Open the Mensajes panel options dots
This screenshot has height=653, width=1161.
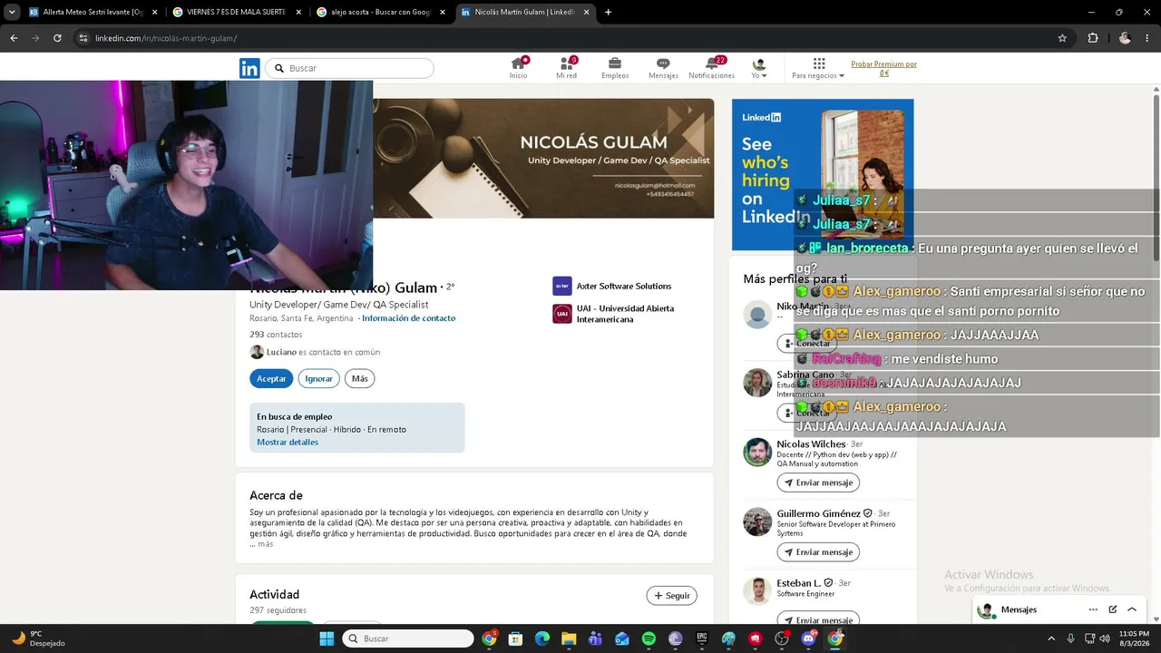click(1093, 609)
